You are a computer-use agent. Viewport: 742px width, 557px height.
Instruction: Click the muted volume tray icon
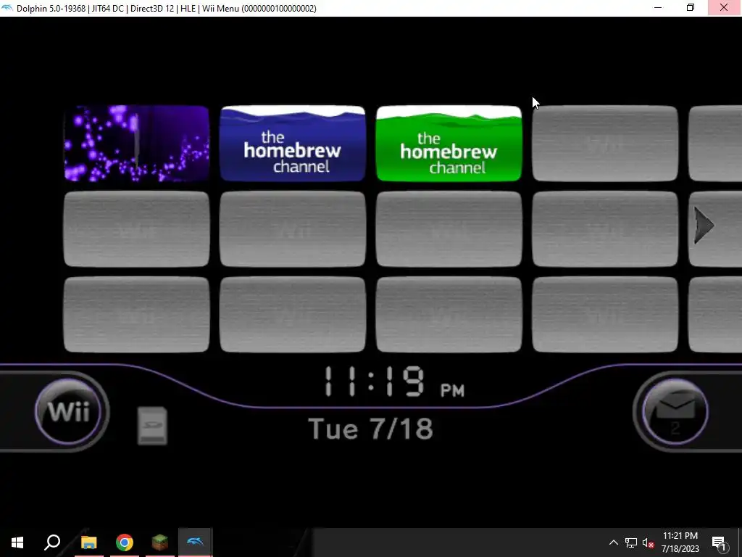pos(648,542)
